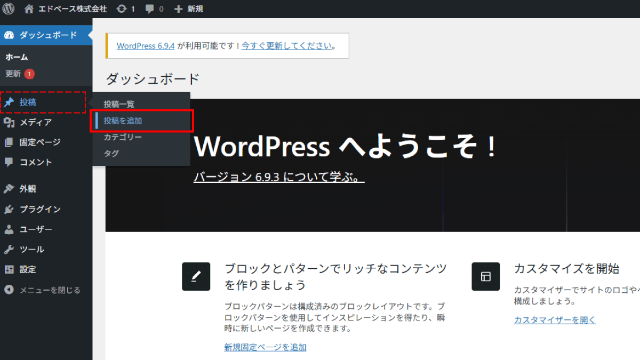Select the ツール wrench icon
The width and height of the screenshot is (640, 360).
[x=9, y=249]
